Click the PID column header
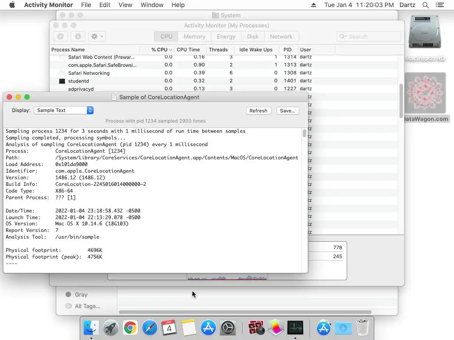The height and width of the screenshot is (340, 454). (x=287, y=50)
